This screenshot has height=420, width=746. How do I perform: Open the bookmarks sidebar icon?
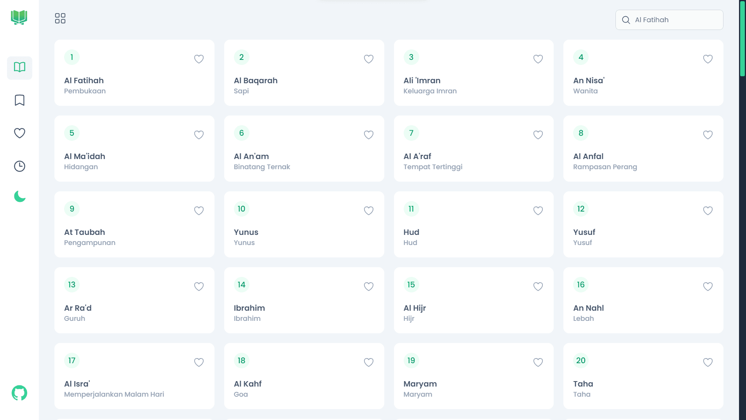click(19, 100)
